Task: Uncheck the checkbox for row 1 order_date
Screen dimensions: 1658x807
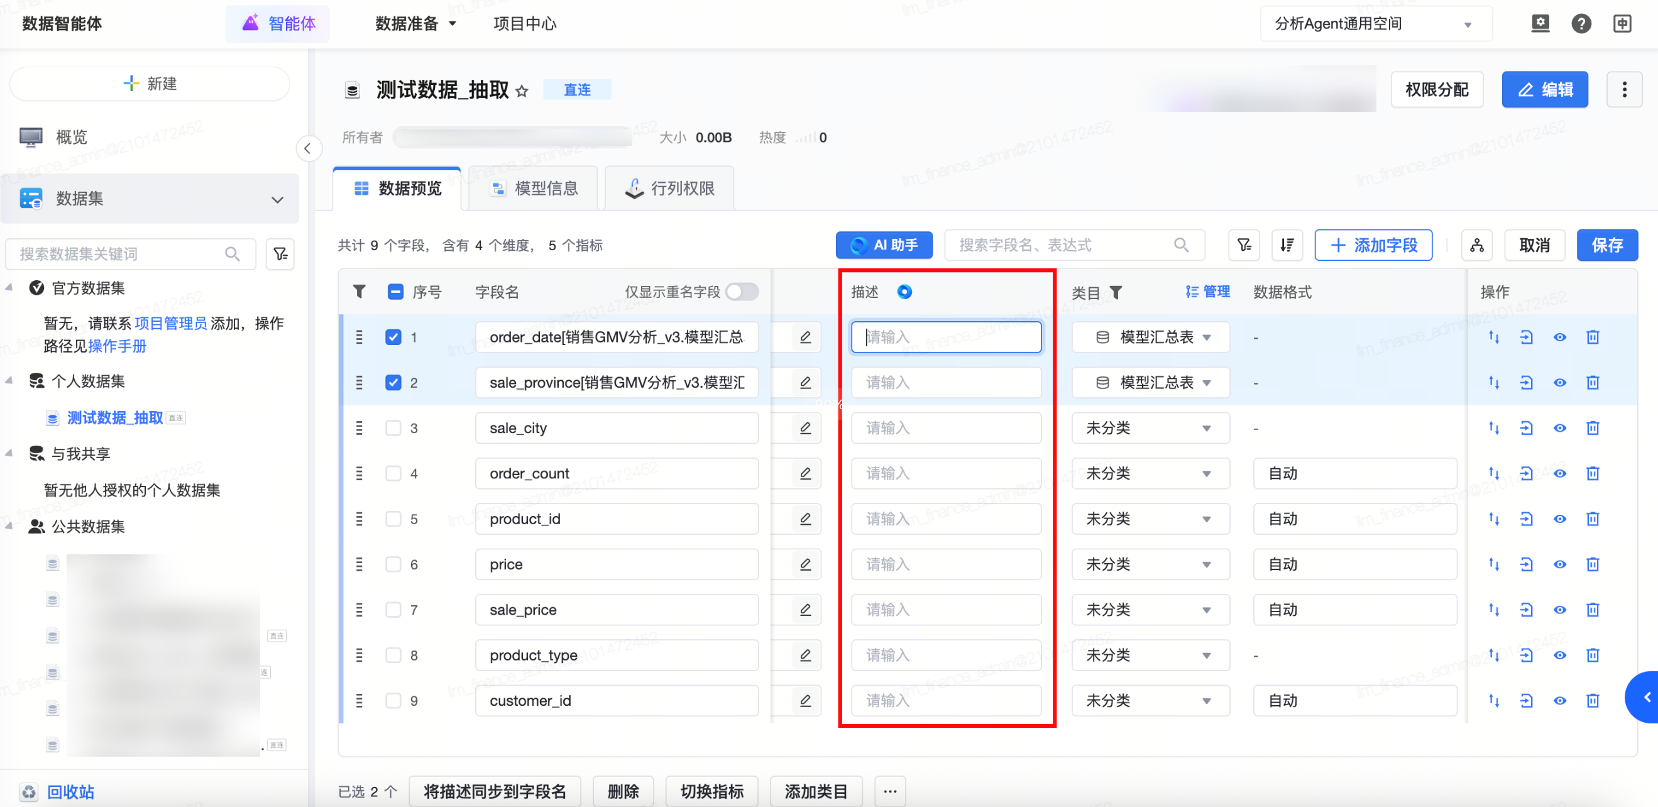Action: tap(393, 338)
